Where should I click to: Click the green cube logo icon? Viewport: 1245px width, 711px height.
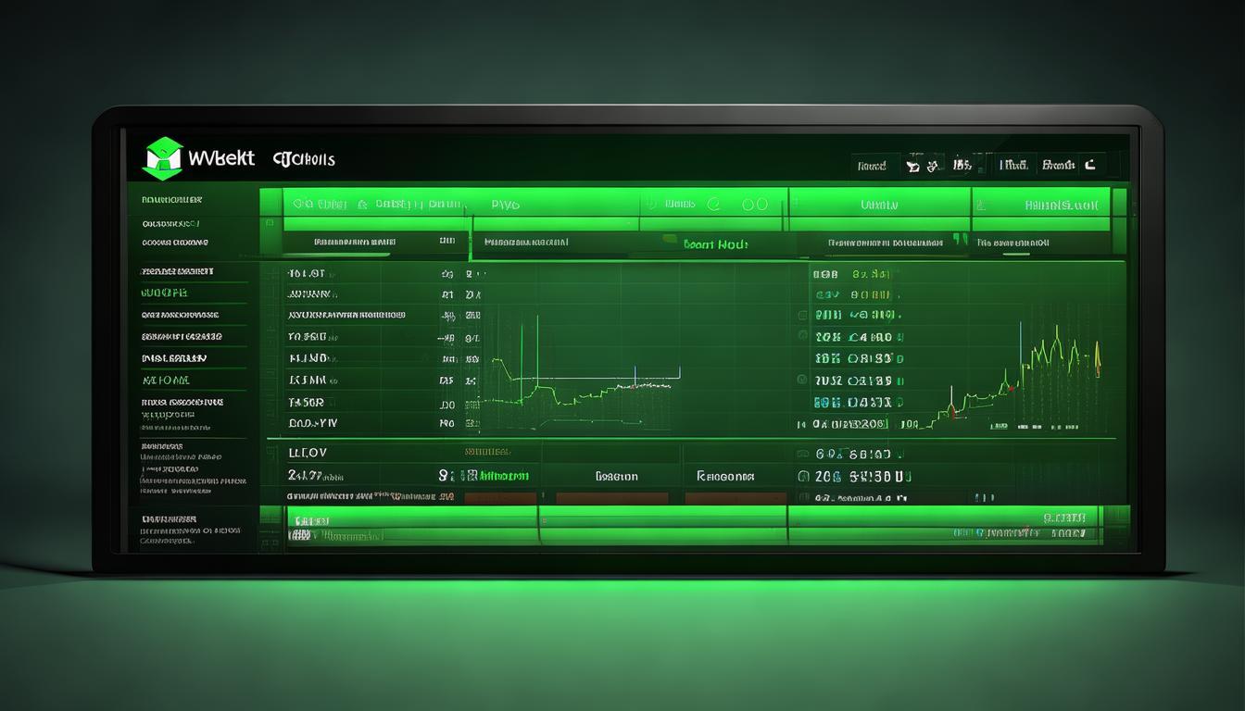pyautogui.click(x=163, y=158)
